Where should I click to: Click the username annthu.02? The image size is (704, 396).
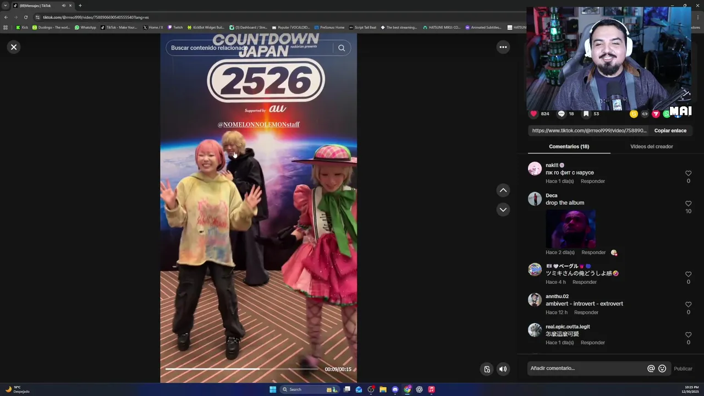(x=557, y=296)
